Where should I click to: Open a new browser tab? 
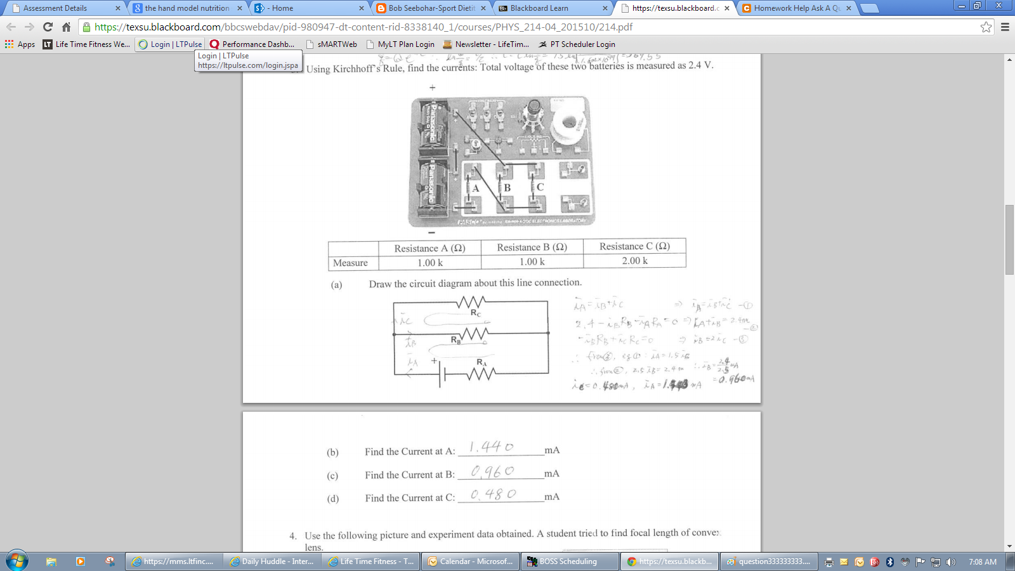pos(869,8)
